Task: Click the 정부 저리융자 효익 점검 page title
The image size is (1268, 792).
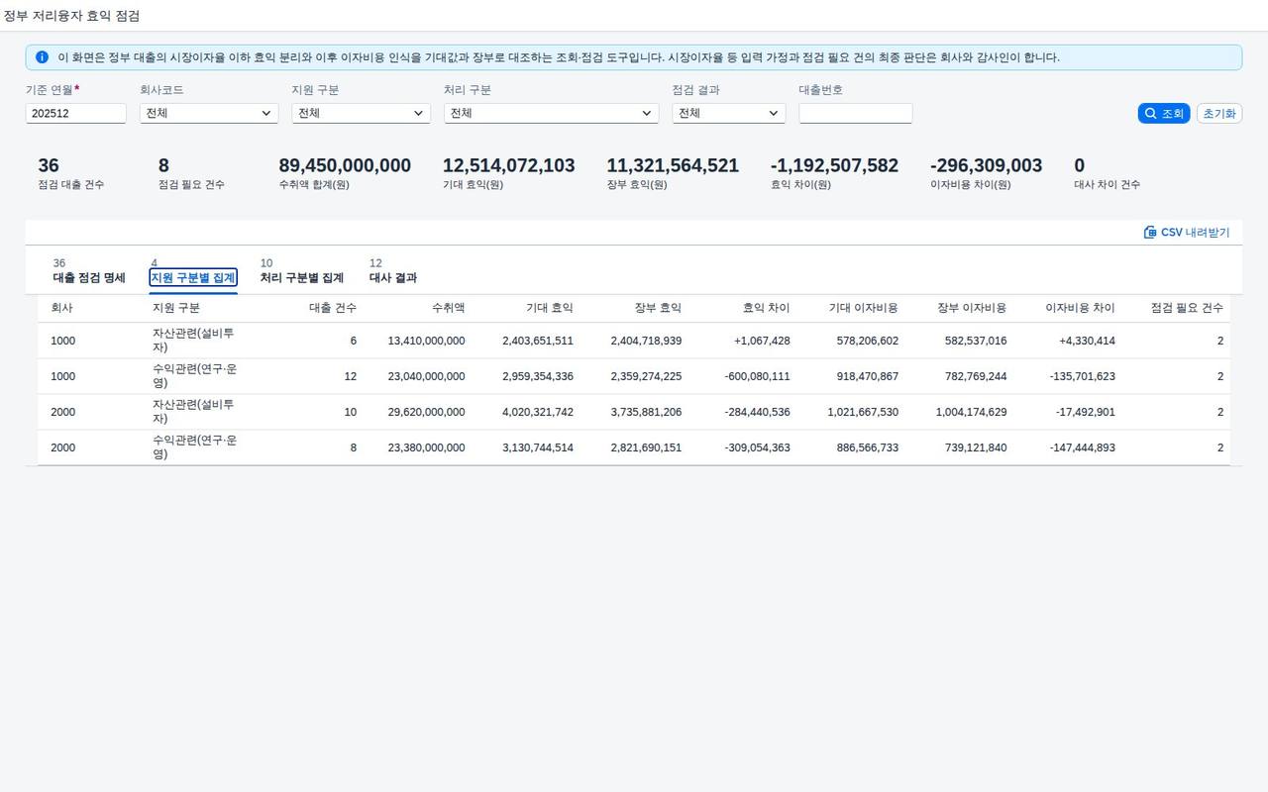Action: (71, 16)
